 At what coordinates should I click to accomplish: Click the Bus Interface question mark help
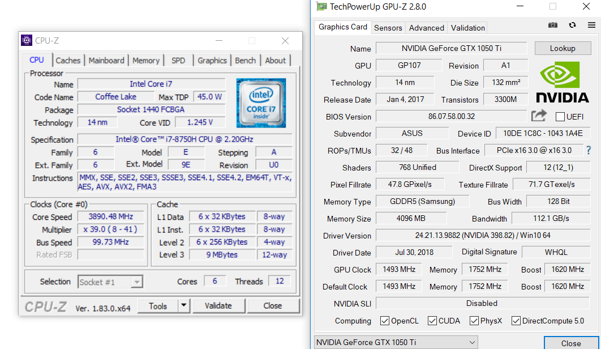589,150
